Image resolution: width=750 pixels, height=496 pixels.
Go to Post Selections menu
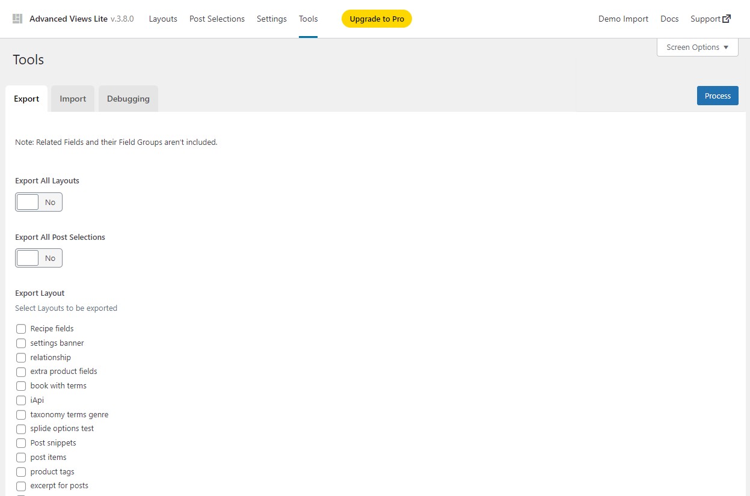click(x=217, y=19)
